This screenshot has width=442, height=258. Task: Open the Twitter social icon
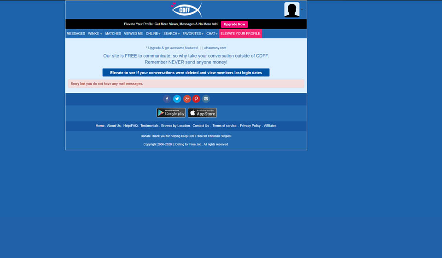[x=177, y=99]
